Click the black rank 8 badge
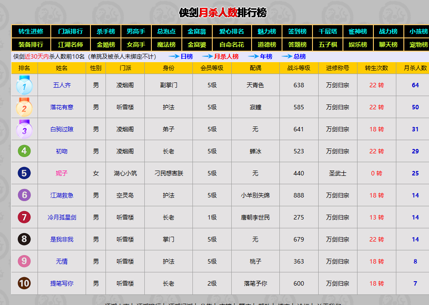This screenshot has height=305, width=429. pos(24,239)
